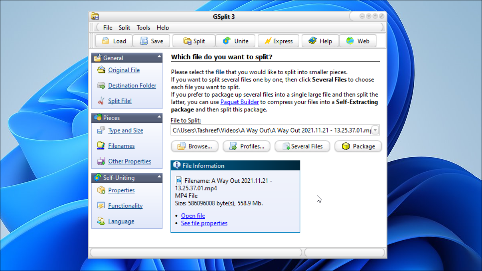This screenshot has width=482, height=271.
Task: Click the Browse... button
Action: pos(195,146)
